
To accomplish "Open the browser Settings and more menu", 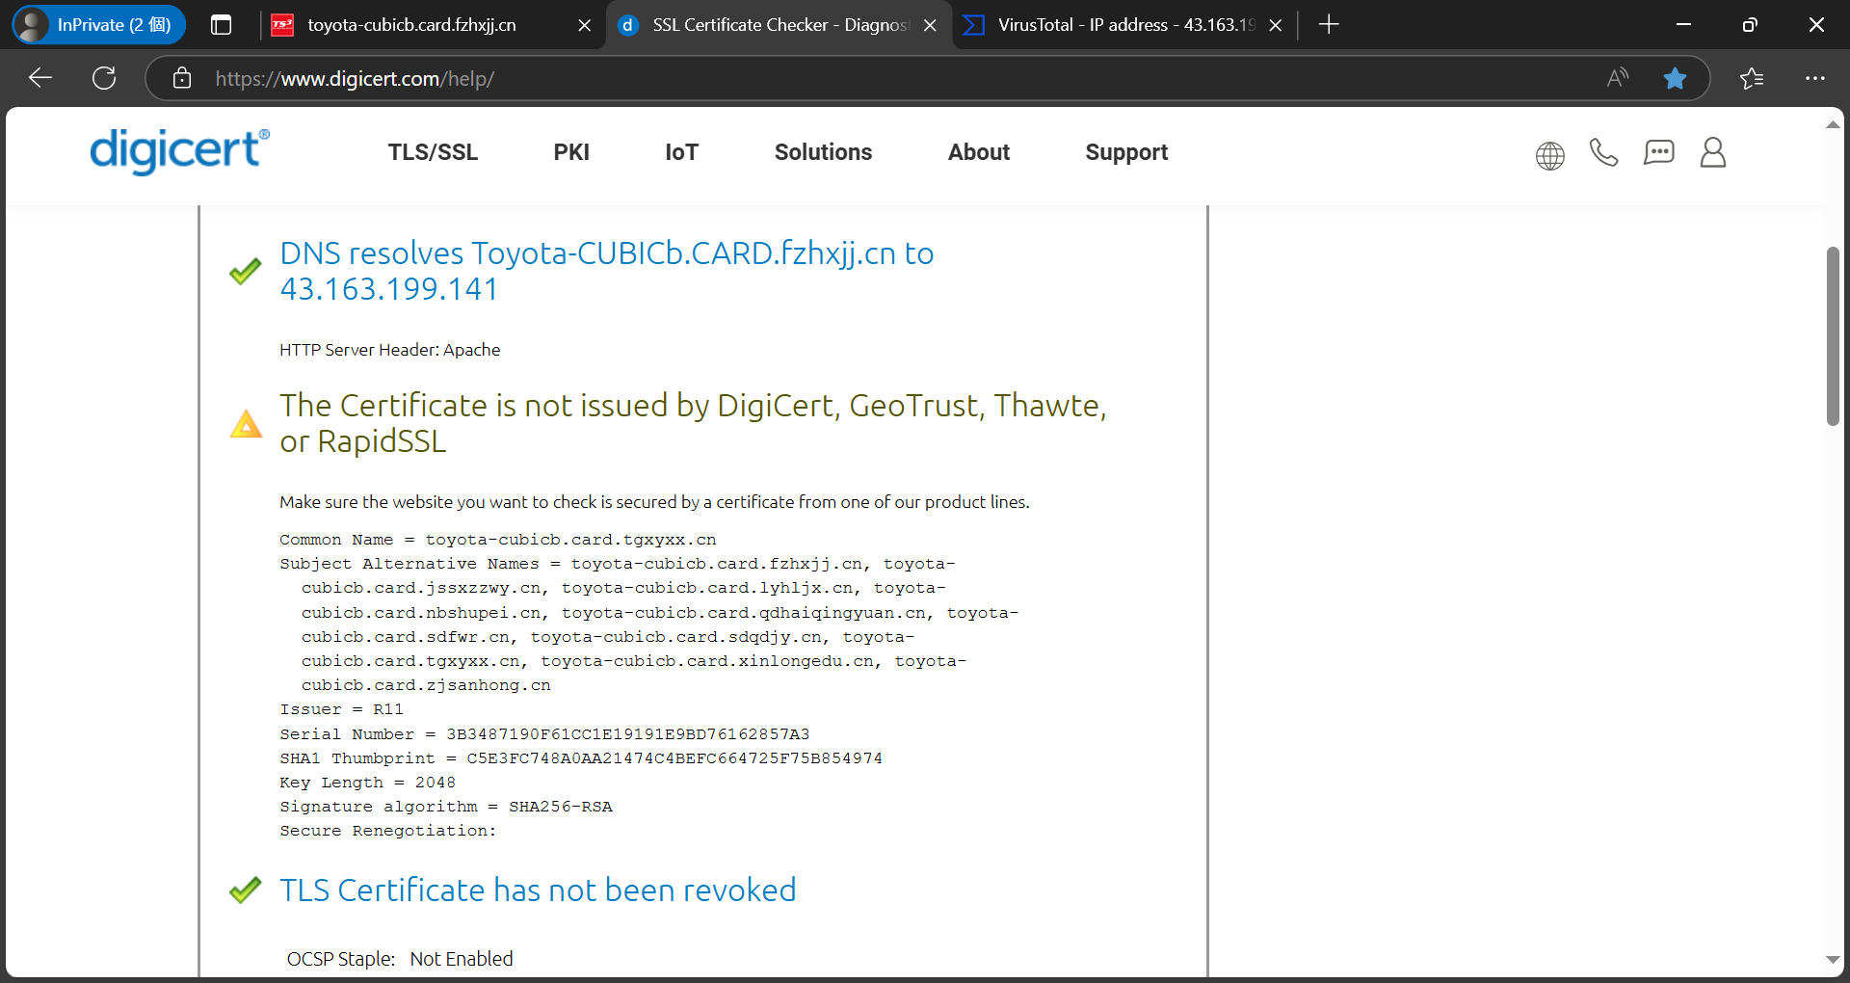I will pyautogui.click(x=1815, y=78).
